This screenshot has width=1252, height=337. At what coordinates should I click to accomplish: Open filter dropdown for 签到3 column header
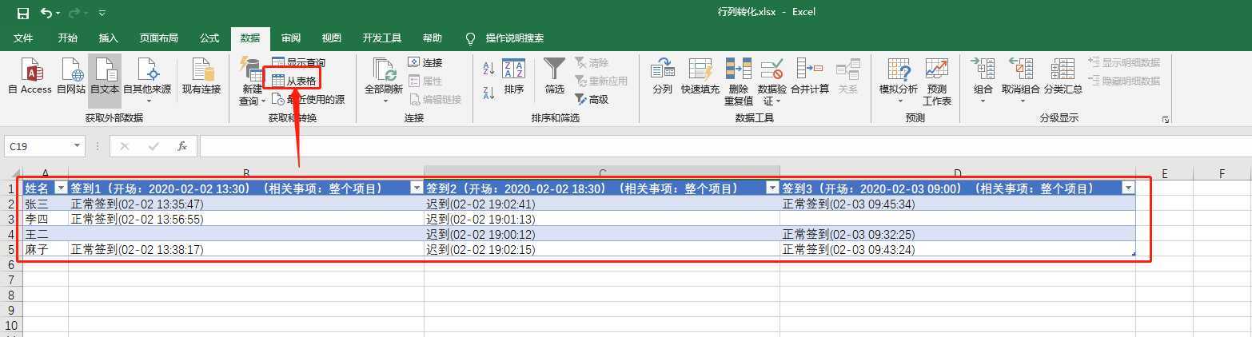1127,188
